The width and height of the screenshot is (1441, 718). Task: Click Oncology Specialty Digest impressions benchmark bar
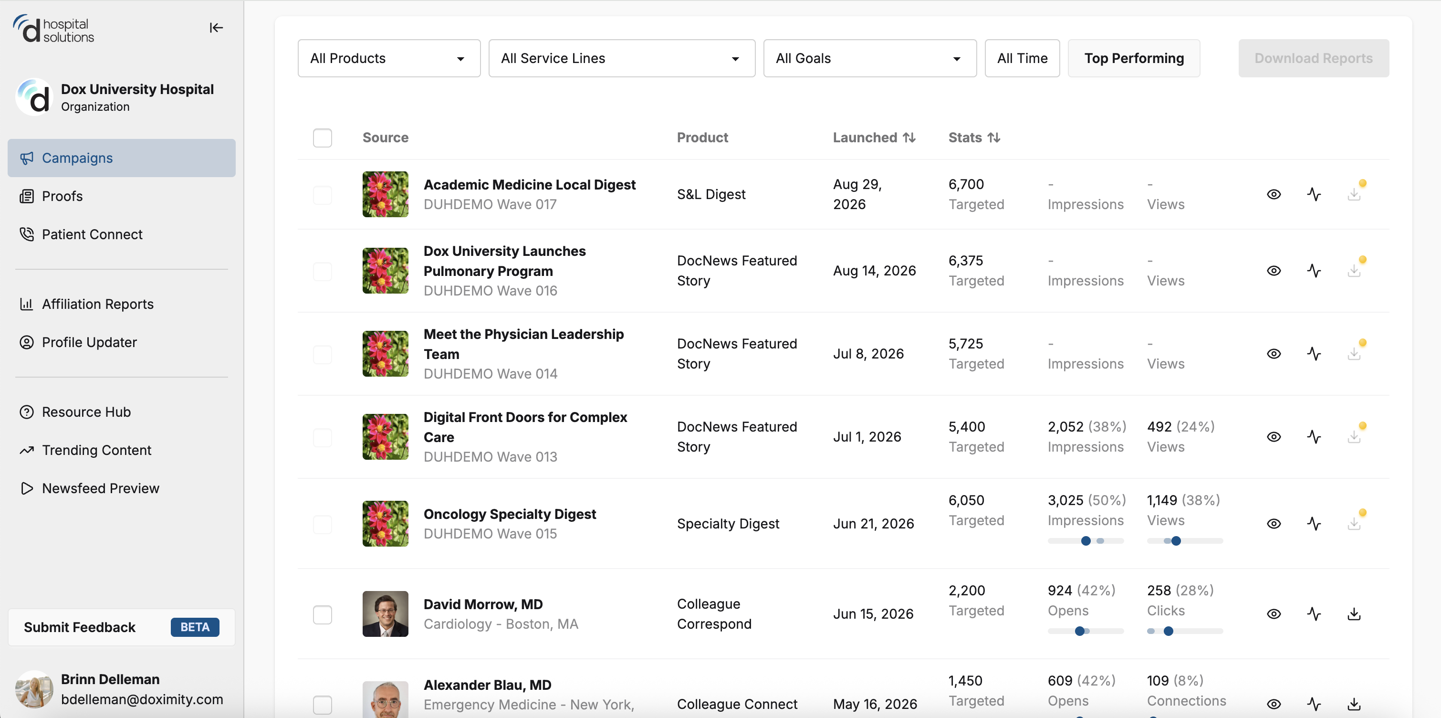click(1085, 541)
